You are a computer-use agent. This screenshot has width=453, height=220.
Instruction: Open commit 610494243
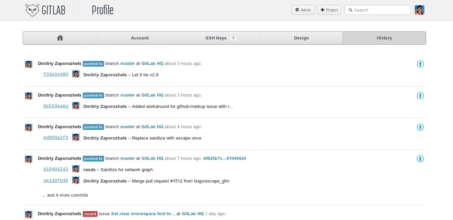point(56,169)
